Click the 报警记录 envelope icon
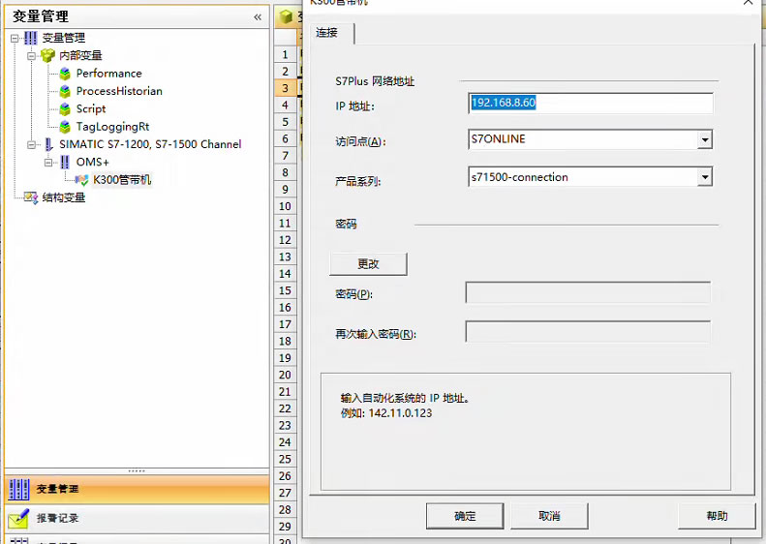Screen dimensions: 766x544 pos(18,519)
